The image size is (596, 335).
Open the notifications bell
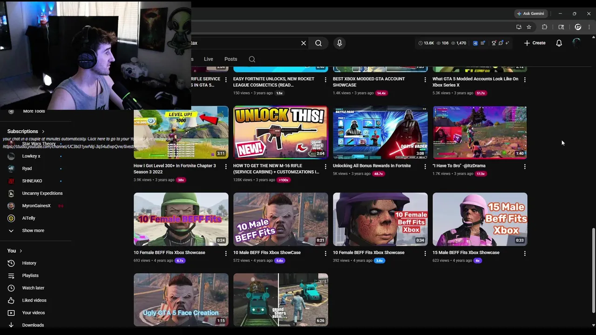click(559, 43)
